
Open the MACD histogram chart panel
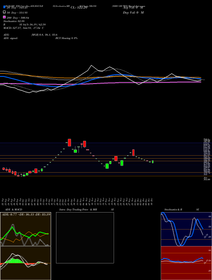point(25,263)
